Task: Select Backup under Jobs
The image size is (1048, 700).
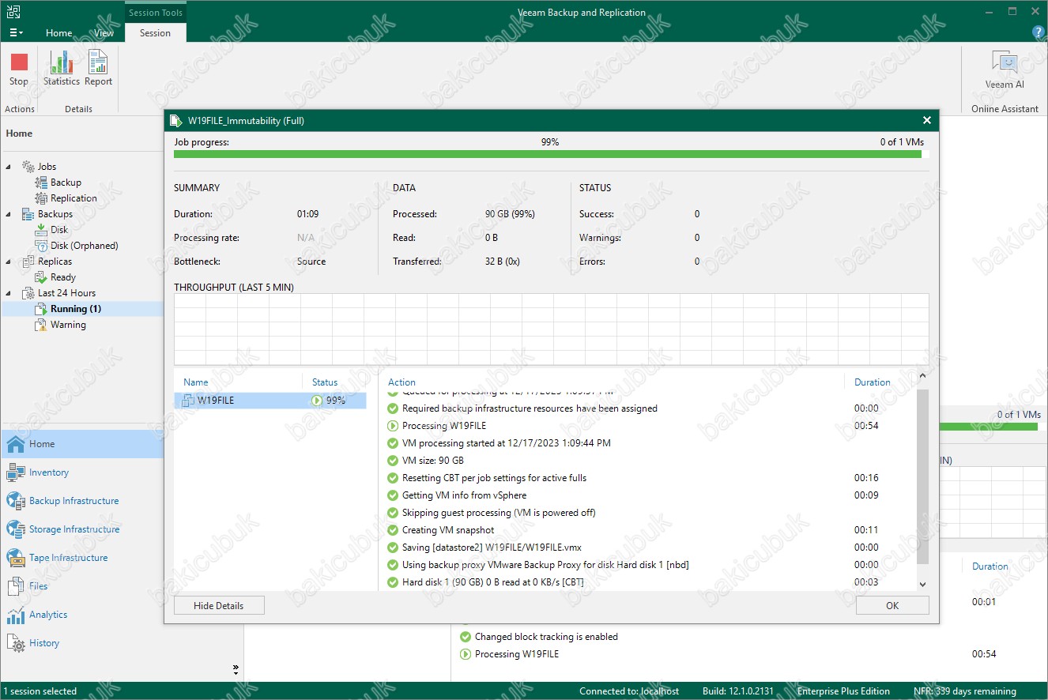Action: point(66,183)
